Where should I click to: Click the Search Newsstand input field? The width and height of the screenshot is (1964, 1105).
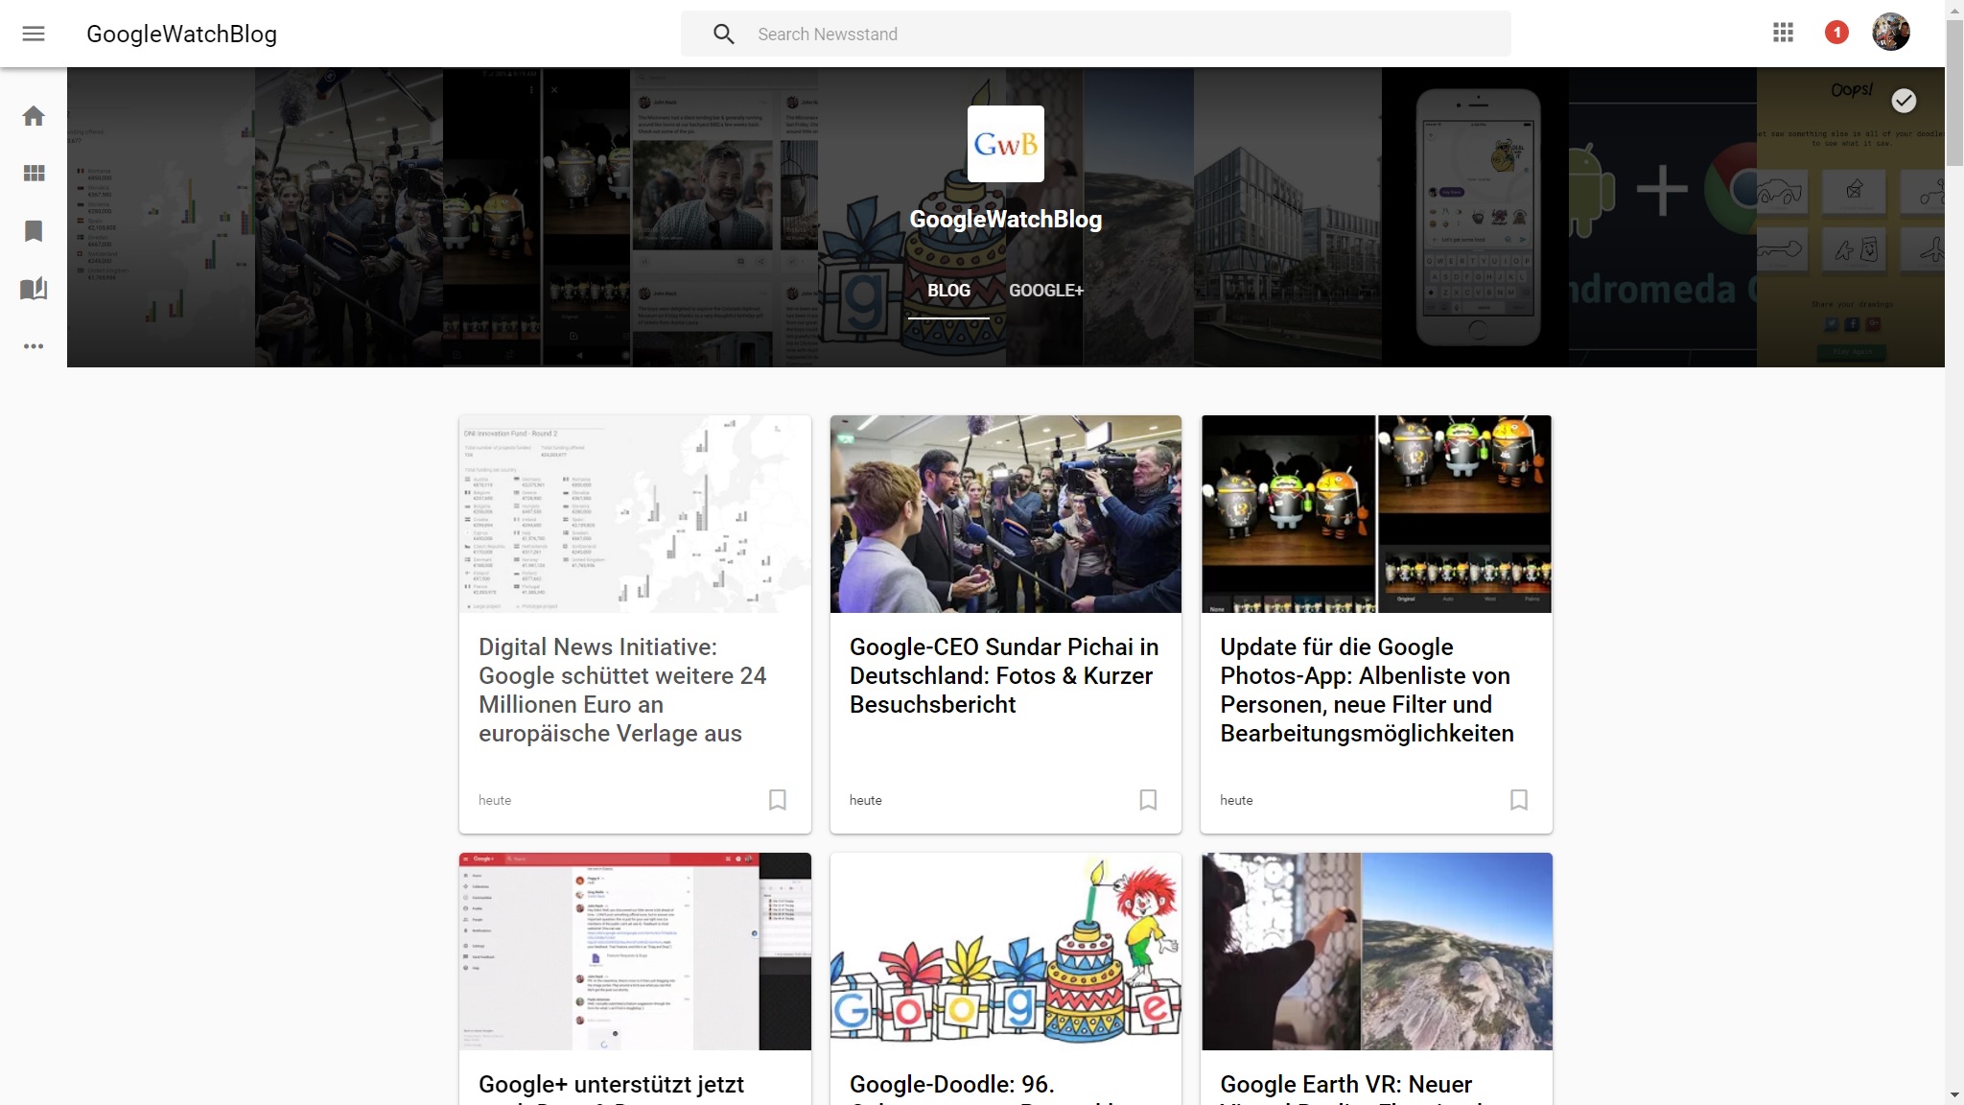point(1122,35)
